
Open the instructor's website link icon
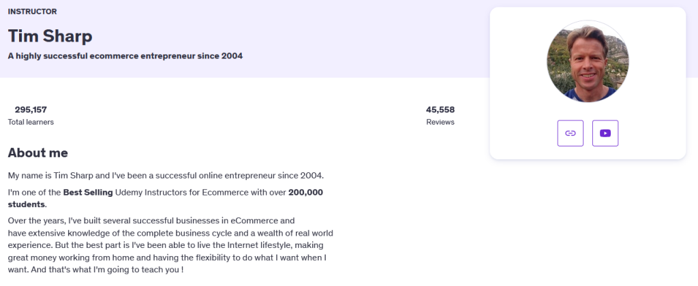(571, 133)
